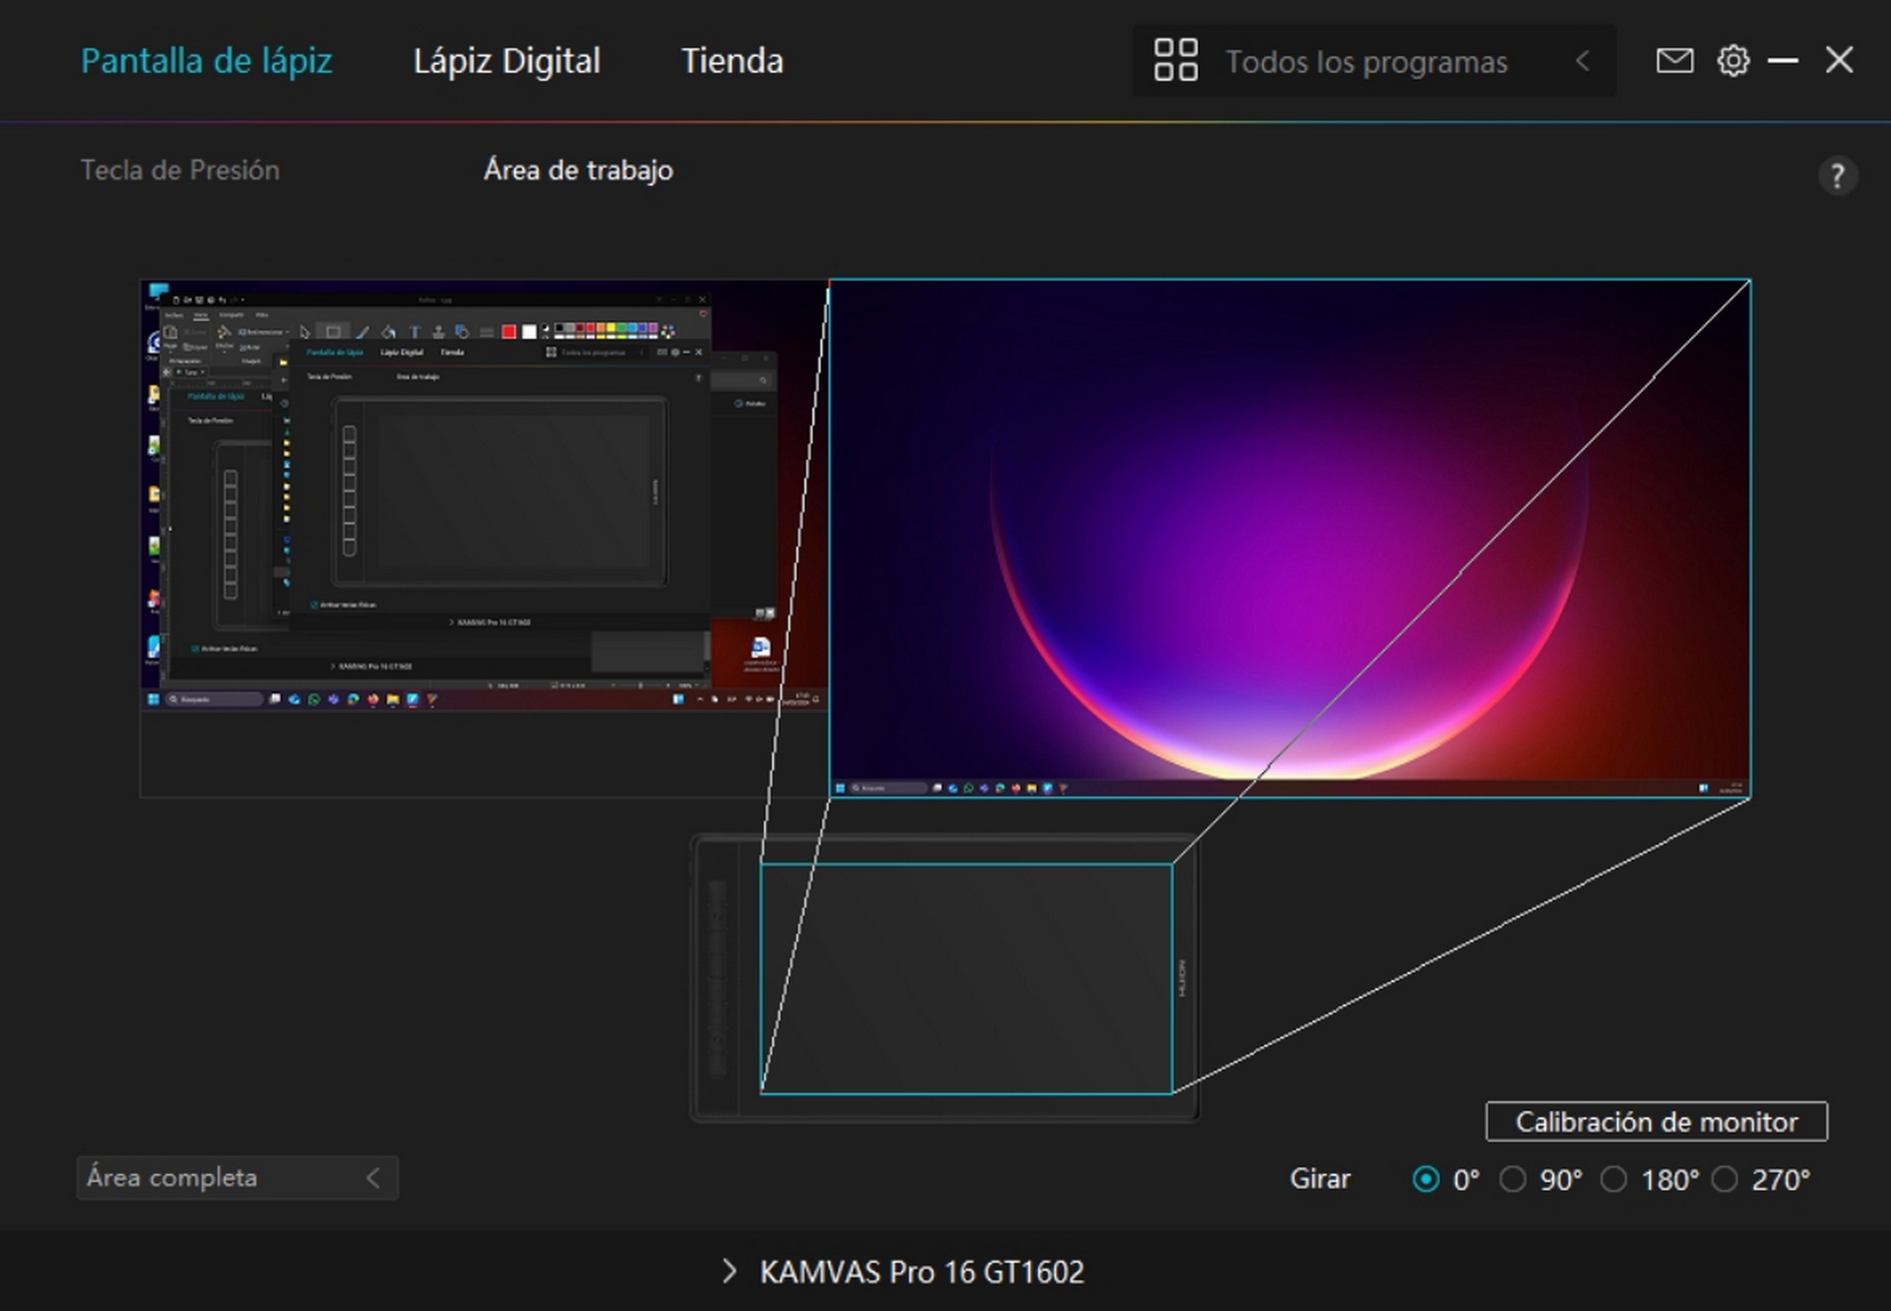
Task: Open the mail message icon
Action: [1673, 61]
